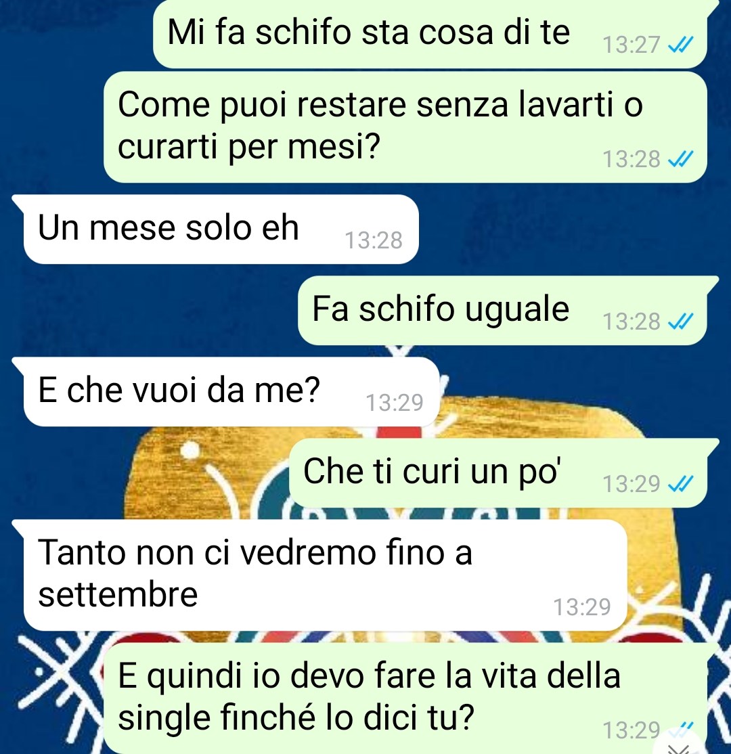The height and width of the screenshot is (754, 731).
Task: Tap read ticks on 'Come puoi restare' message
Action: pos(681,159)
